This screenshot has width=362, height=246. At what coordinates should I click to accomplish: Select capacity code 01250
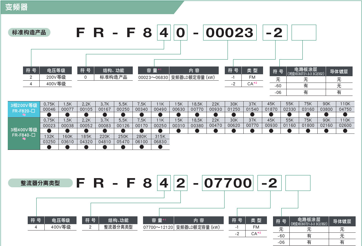(x=234, y=109)
